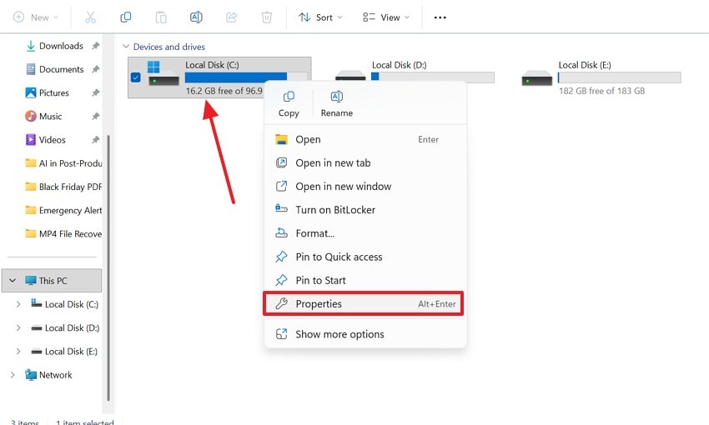This screenshot has width=709, height=425.
Task: Open Documents in the sidebar
Action: point(55,69)
